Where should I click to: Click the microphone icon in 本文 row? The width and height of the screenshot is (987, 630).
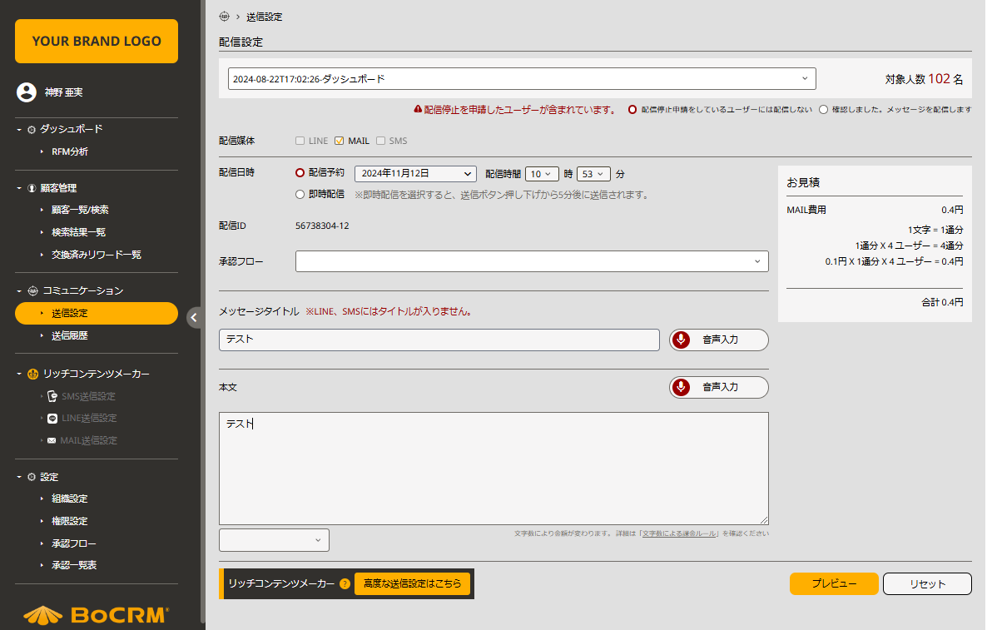682,387
